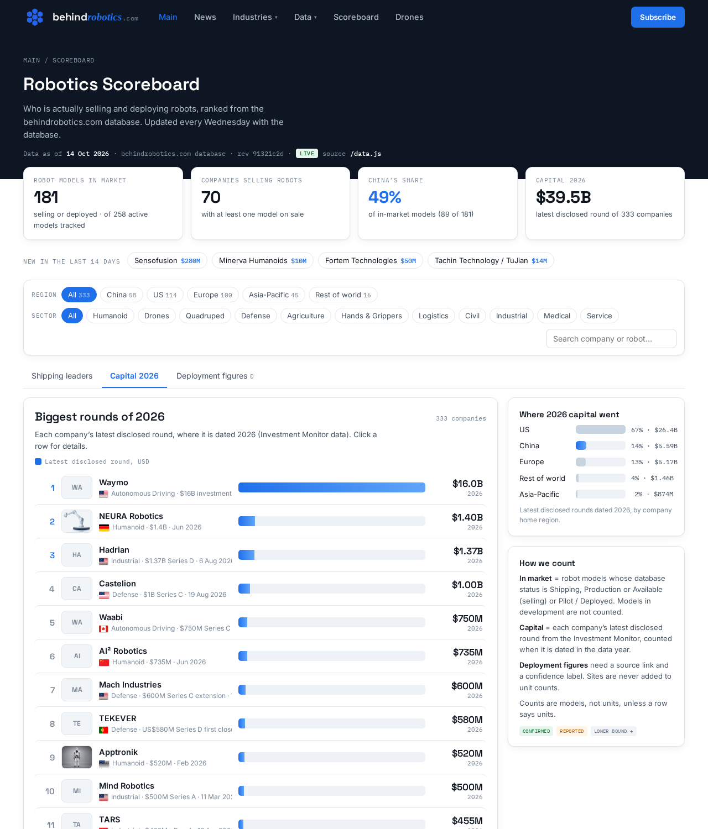Viewport: 708px width, 829px height.
Task: Click the German flag under NEURA Robotics
Action: pyautogui.click(x=104, y=528)
